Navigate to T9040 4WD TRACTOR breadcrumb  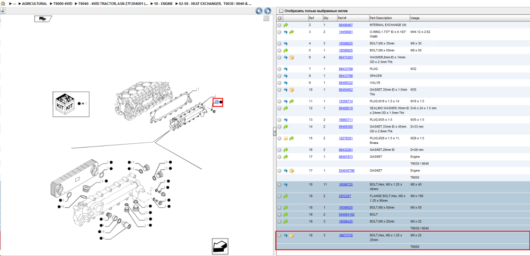click(113, 3)
